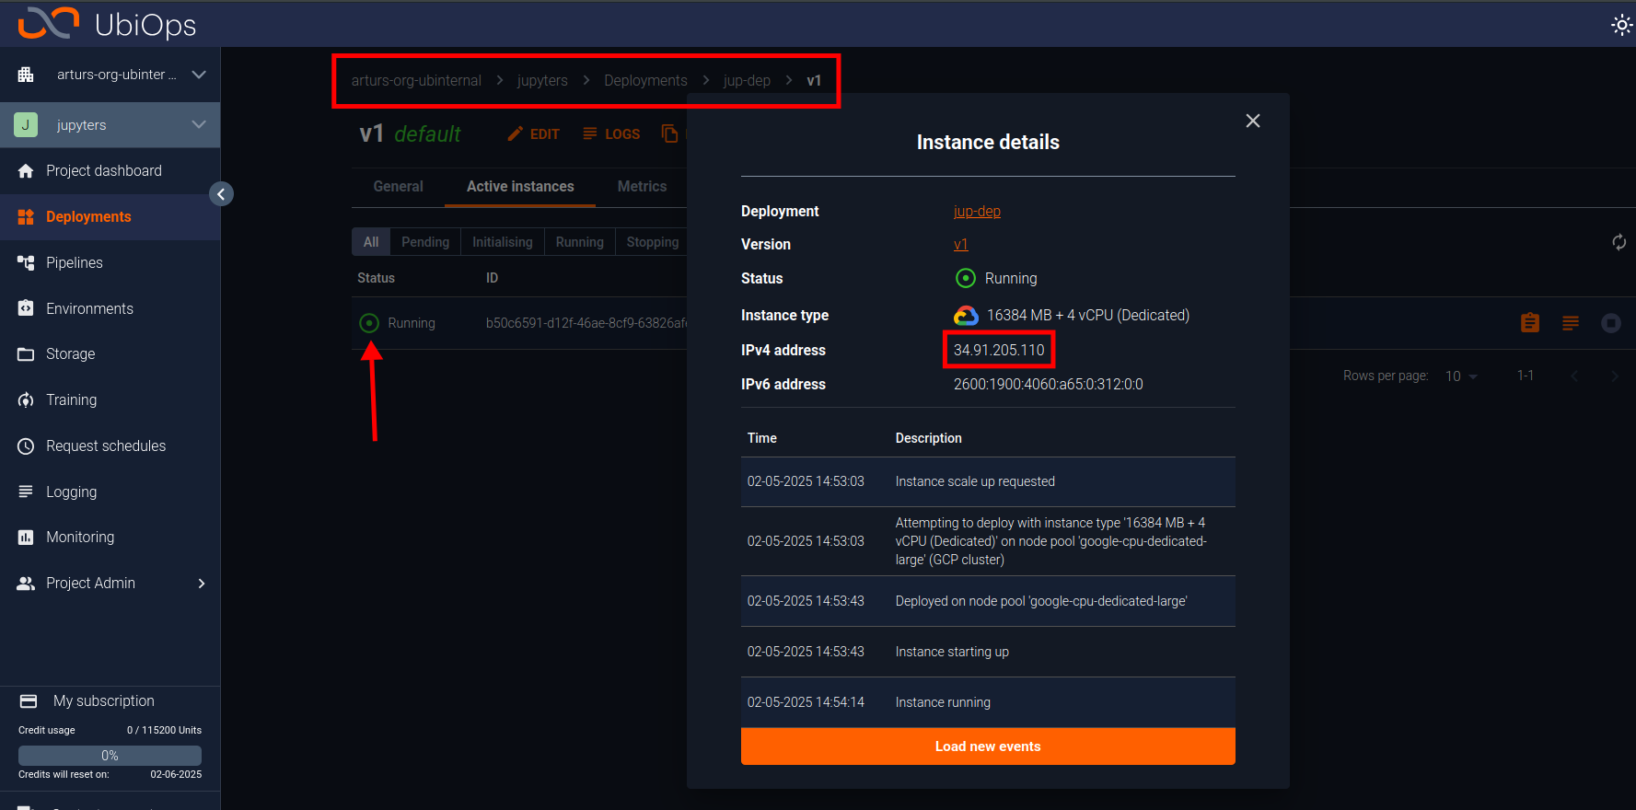Screen dimensions: 1636x810
Task: Switch to the General tab
Action: pos(398,187)
